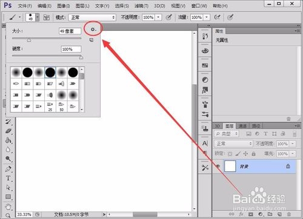
Task: Open the Adjustments collapsed panel icon
Action: [205, 80]
